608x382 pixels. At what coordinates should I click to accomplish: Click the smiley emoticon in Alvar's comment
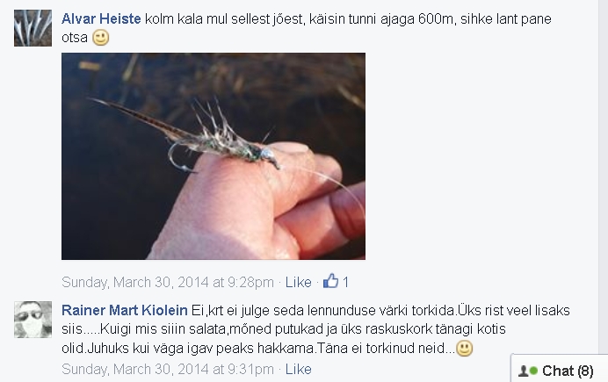(x=101, y=38)
